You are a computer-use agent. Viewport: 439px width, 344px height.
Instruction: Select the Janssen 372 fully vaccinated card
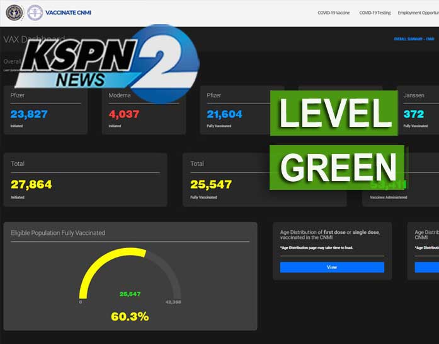[x=418, y=110]
